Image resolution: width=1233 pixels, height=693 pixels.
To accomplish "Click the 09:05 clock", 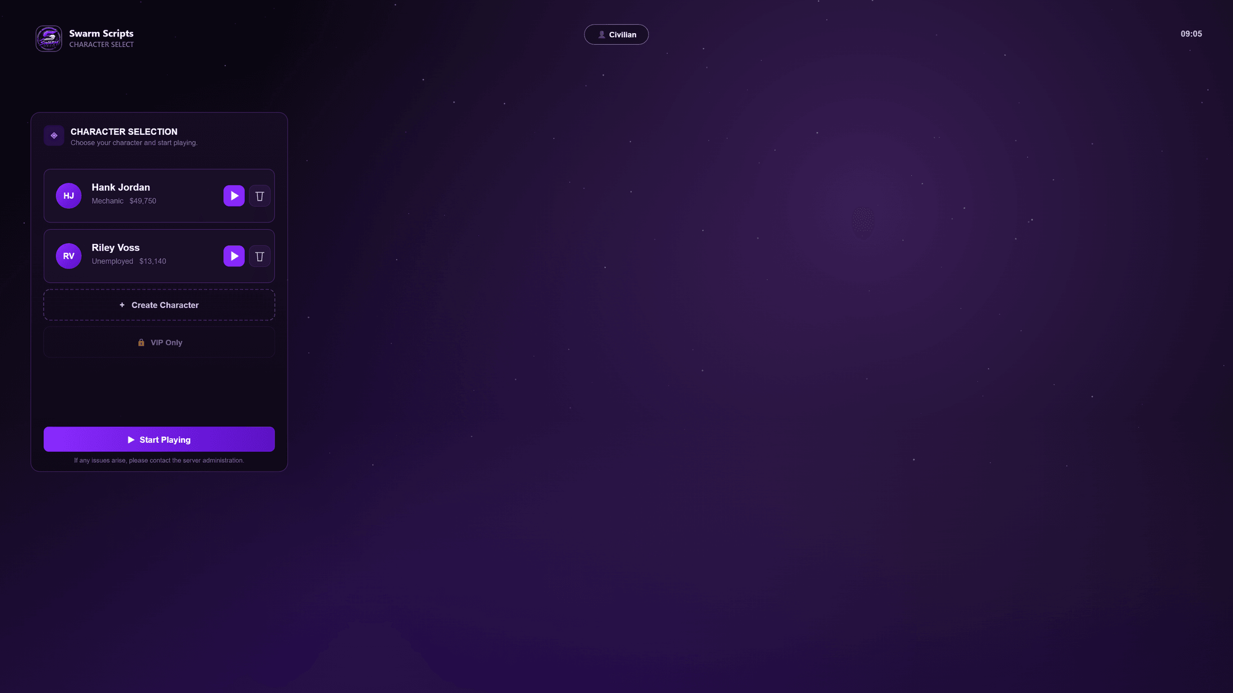I will [x=1191, y=34].
